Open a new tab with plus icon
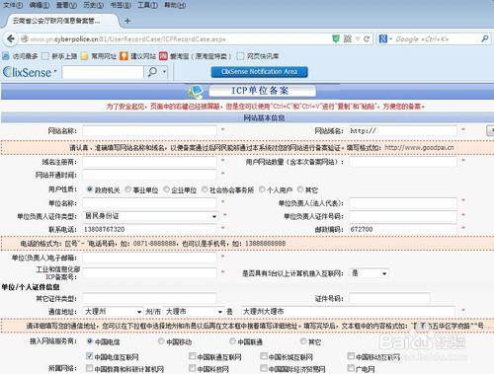 (x=127, y=21)
